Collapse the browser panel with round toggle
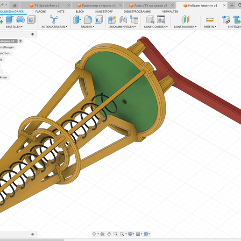241x241 pixels. 33,34
